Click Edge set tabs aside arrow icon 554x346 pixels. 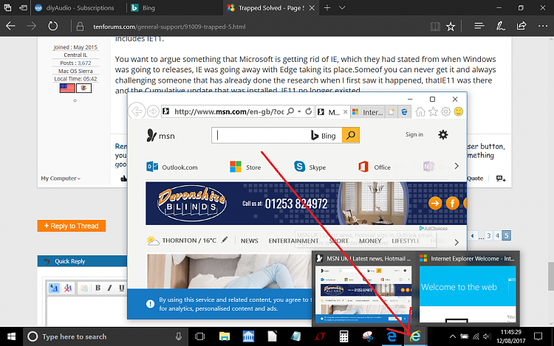tap(23, 7)
